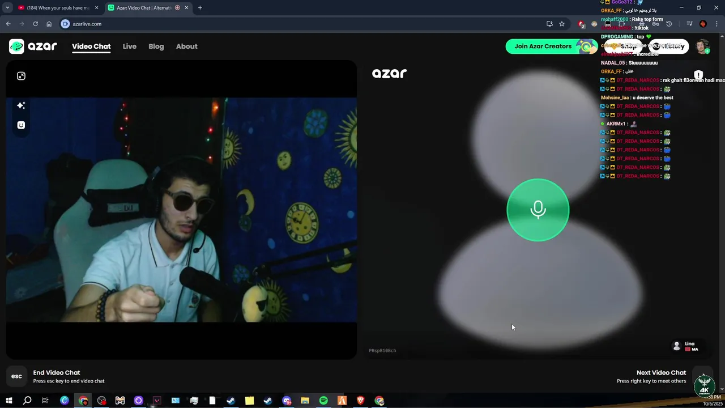Open the smiley face filter icon
This screenshot has width=725, height=408.
click(x=21, y=125)
